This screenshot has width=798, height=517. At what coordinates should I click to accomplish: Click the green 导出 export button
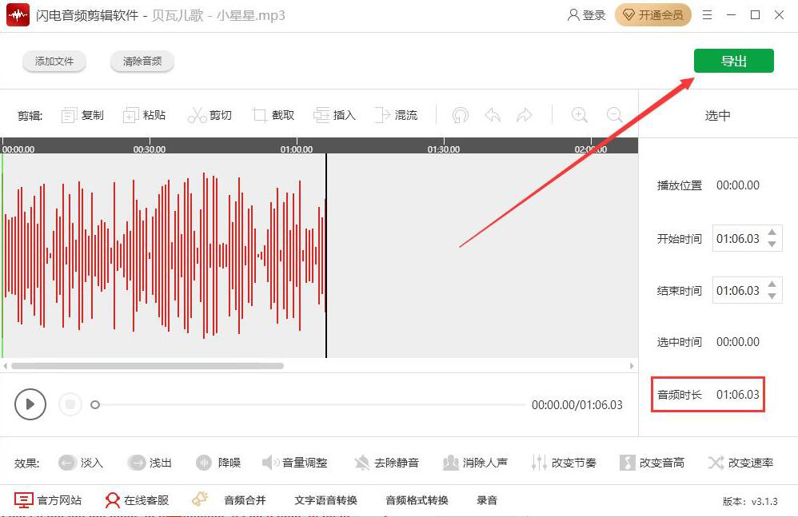733,61
